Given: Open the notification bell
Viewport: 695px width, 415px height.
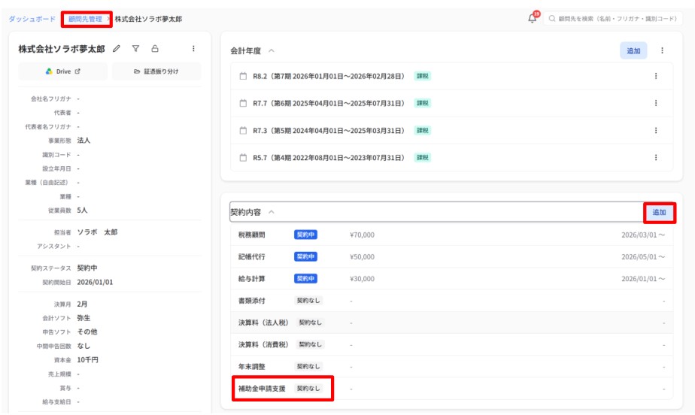Looking at the screenshot, I should point(533,19).
